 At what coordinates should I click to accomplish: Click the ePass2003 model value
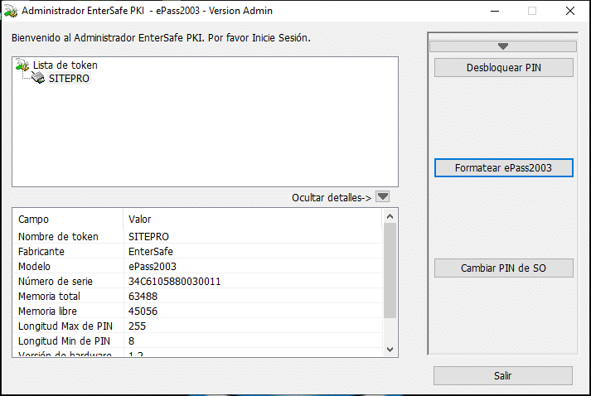(153, 267)
